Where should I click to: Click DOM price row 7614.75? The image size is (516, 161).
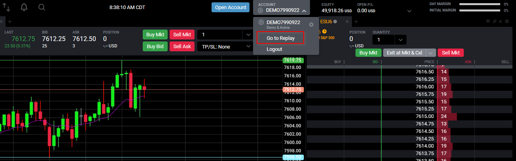(x=425, y=124)
